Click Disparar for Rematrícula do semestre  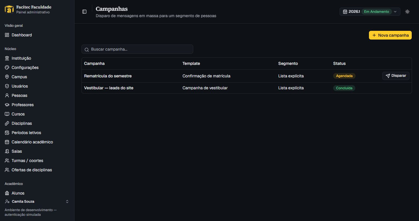[x=396, y=76]
